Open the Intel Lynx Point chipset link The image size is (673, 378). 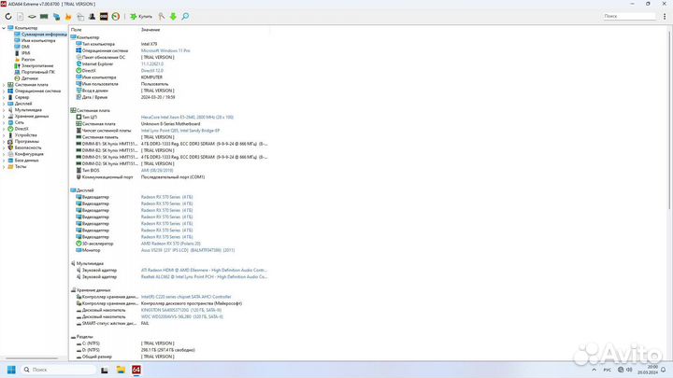point(180,131)
